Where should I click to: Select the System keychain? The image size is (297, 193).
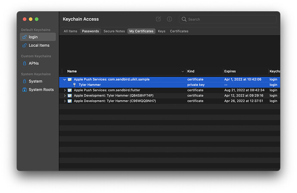(x=38, y=81)
